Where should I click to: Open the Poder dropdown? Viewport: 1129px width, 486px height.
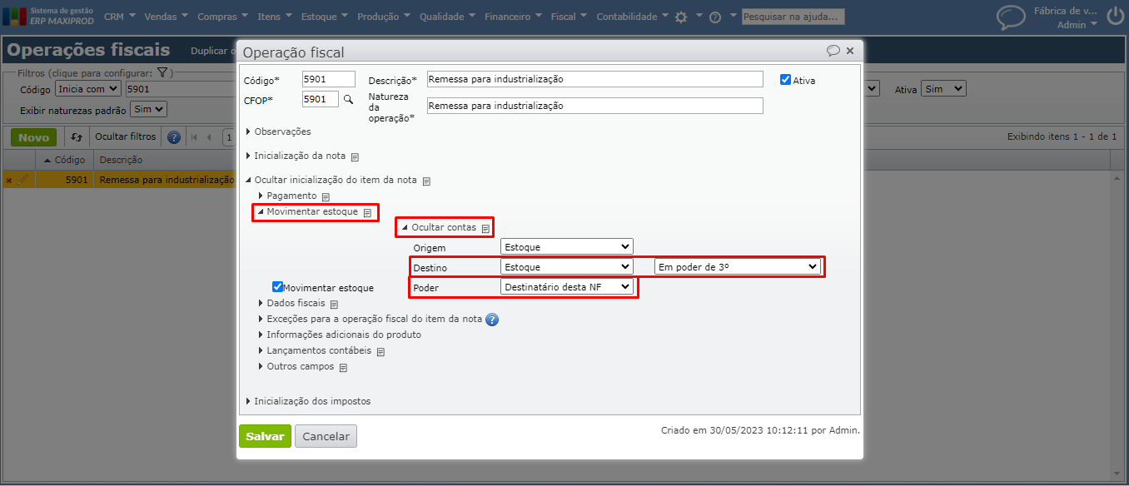567,286
